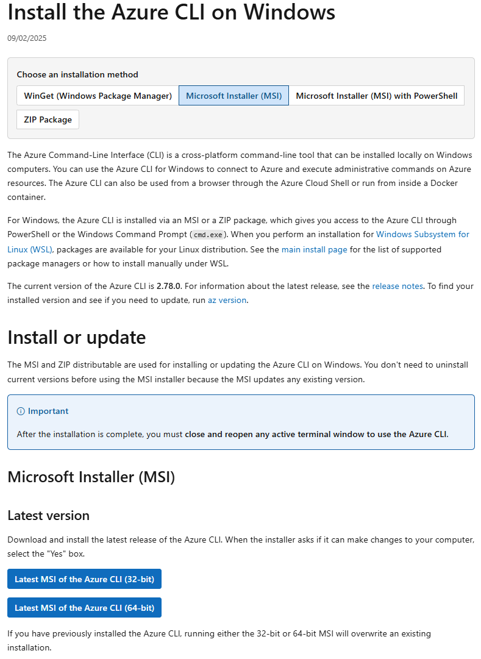Follow the main install page link

[x=314, y=249]
